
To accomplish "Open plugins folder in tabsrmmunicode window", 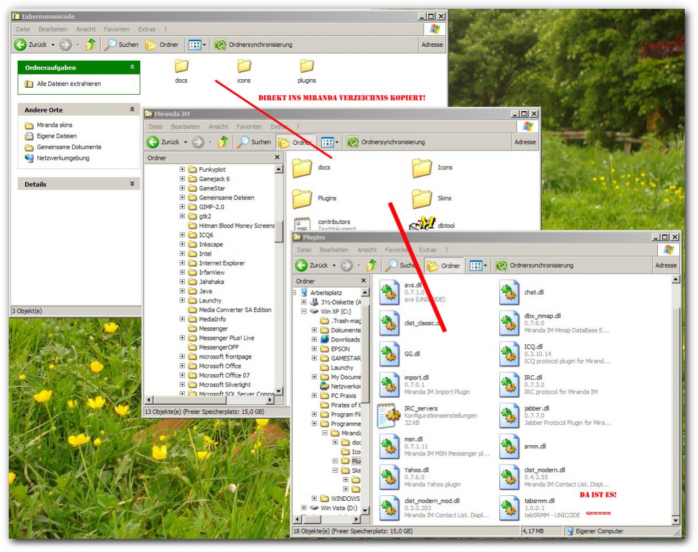I will [x=307, y=71].
